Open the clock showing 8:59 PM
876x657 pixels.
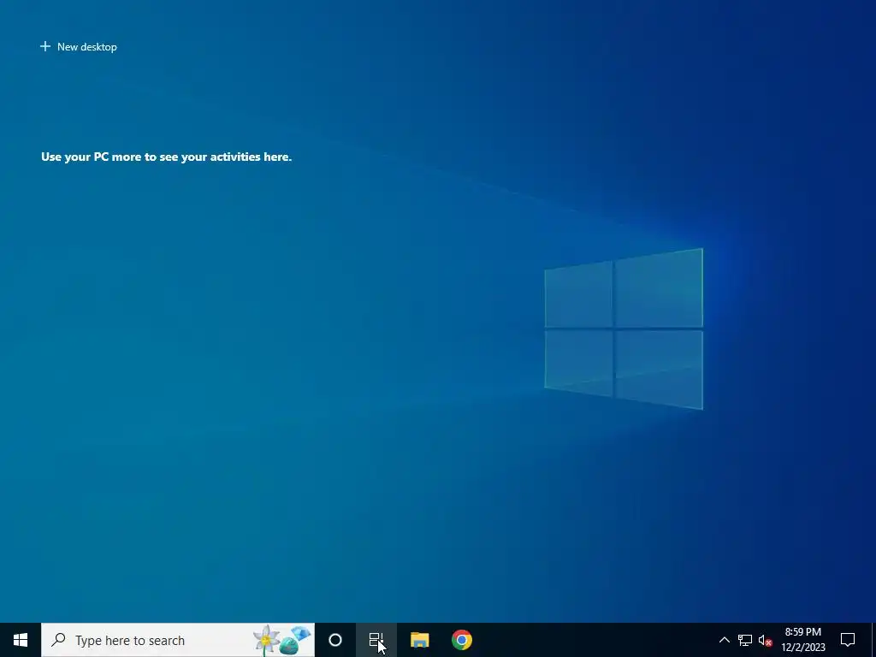802,640
